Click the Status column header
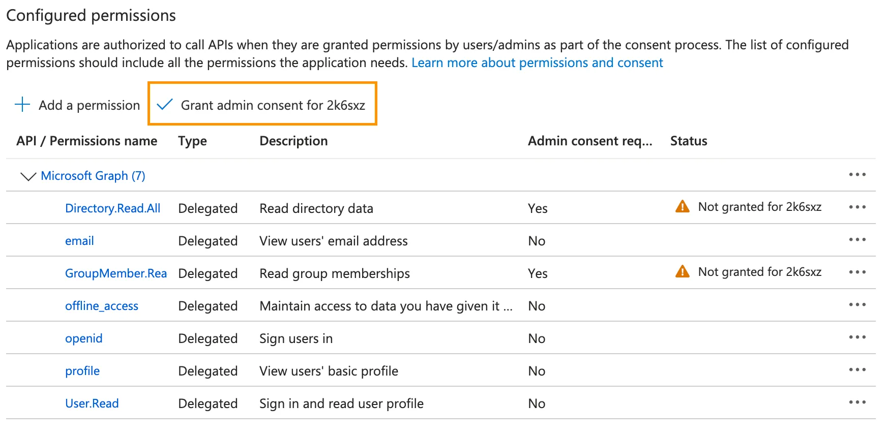This screenshot has width=887, height=436. (688, 141)
